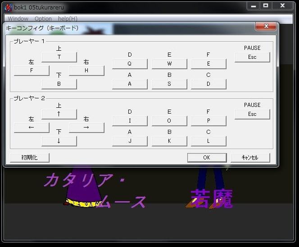Set Player 2 B button key K
This screenshot has height=247, width=299.
(x=169, y=141)
